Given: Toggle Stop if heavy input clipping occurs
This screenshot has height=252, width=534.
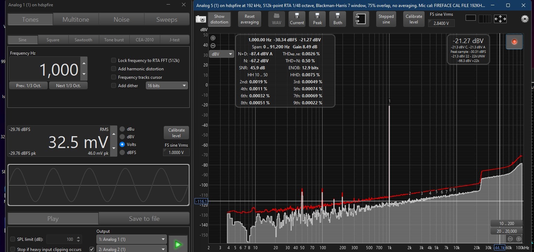Looking at the screenshot, I should 13,250.
